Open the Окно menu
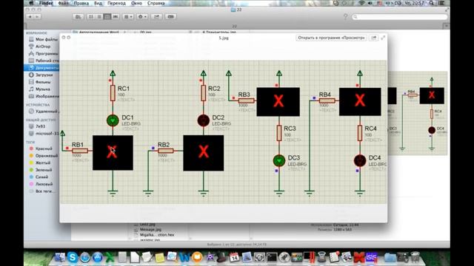 (x=136, y=3)
